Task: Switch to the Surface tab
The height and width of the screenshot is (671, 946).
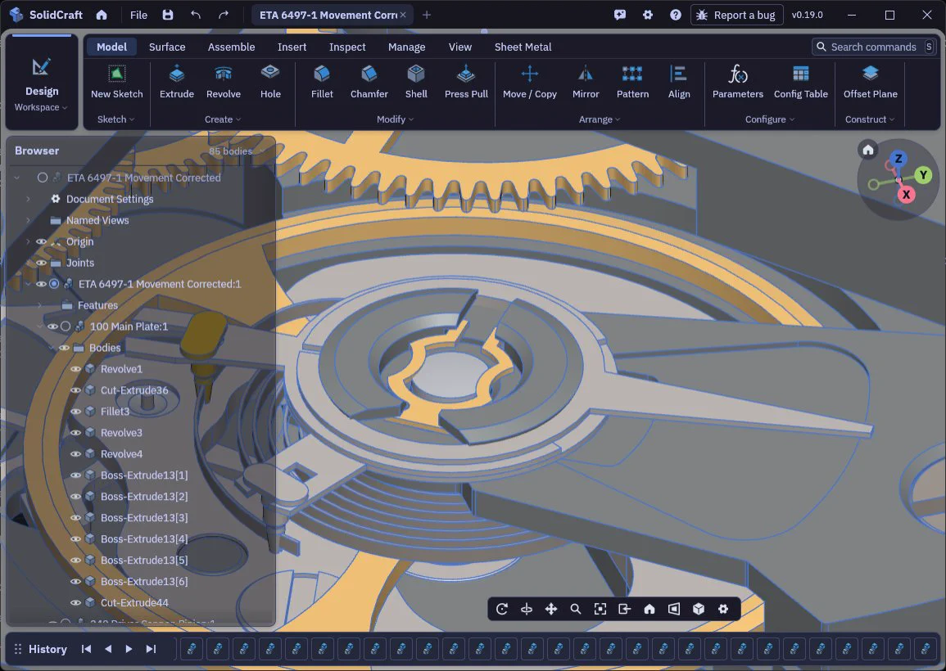Action: click(167, 47)
